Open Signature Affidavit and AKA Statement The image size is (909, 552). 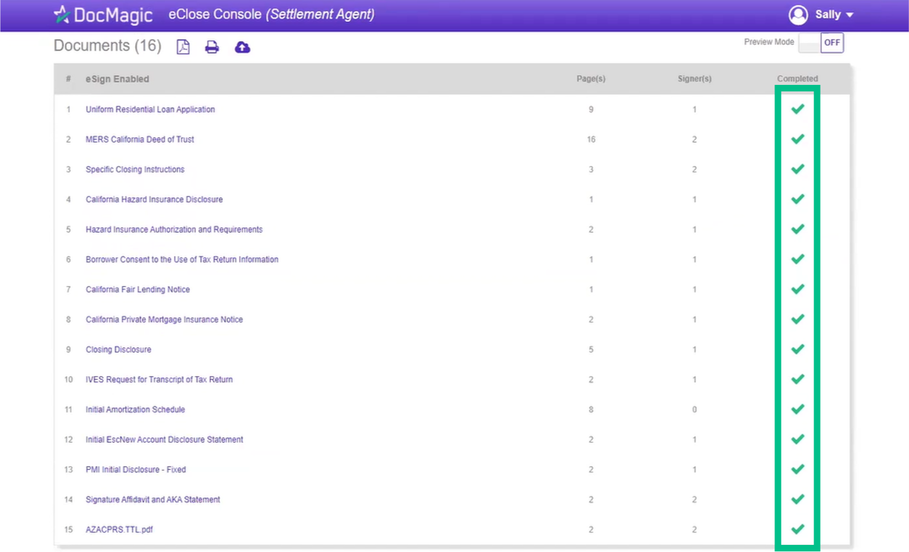point(153,500)
